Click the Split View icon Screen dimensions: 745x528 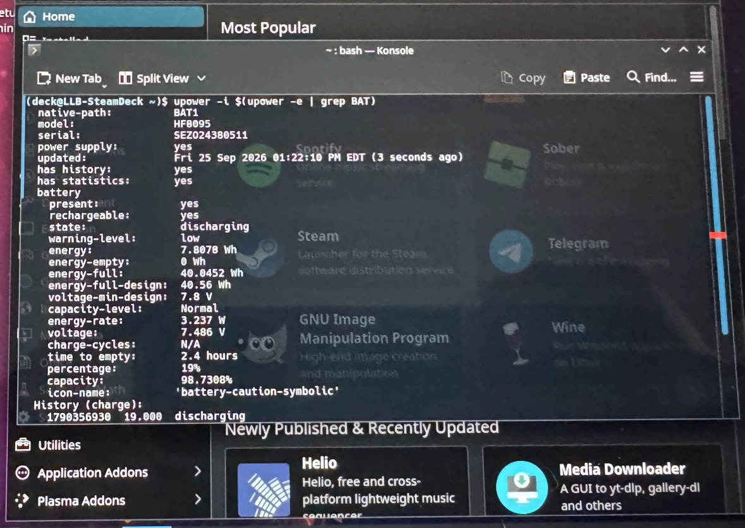tap(125, 78)
